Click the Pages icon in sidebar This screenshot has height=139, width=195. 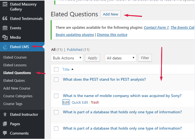click(5, 124)
